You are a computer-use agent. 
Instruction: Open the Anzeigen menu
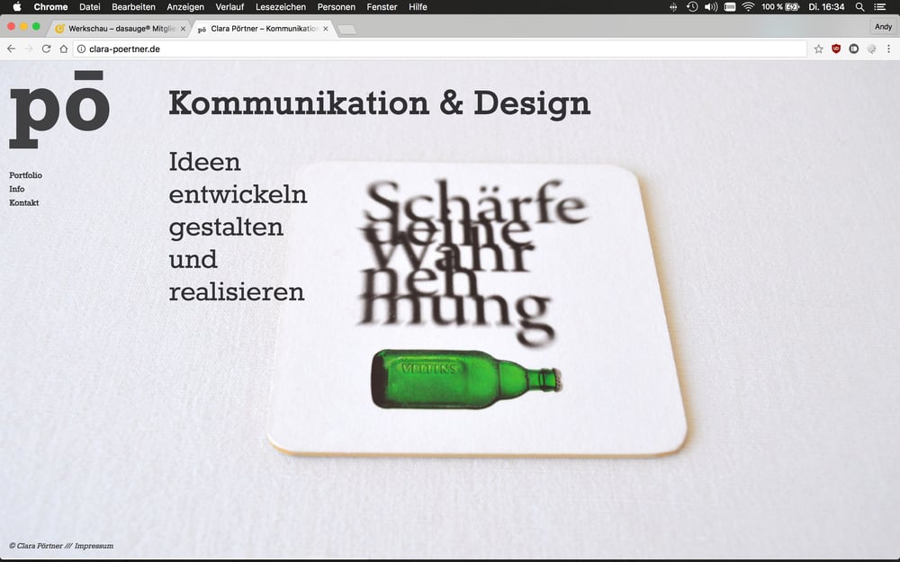coord(185,7)
